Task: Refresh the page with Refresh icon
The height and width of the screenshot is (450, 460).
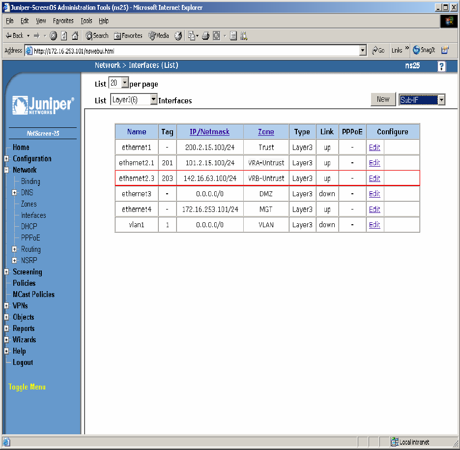Action: tap(64, 36)
